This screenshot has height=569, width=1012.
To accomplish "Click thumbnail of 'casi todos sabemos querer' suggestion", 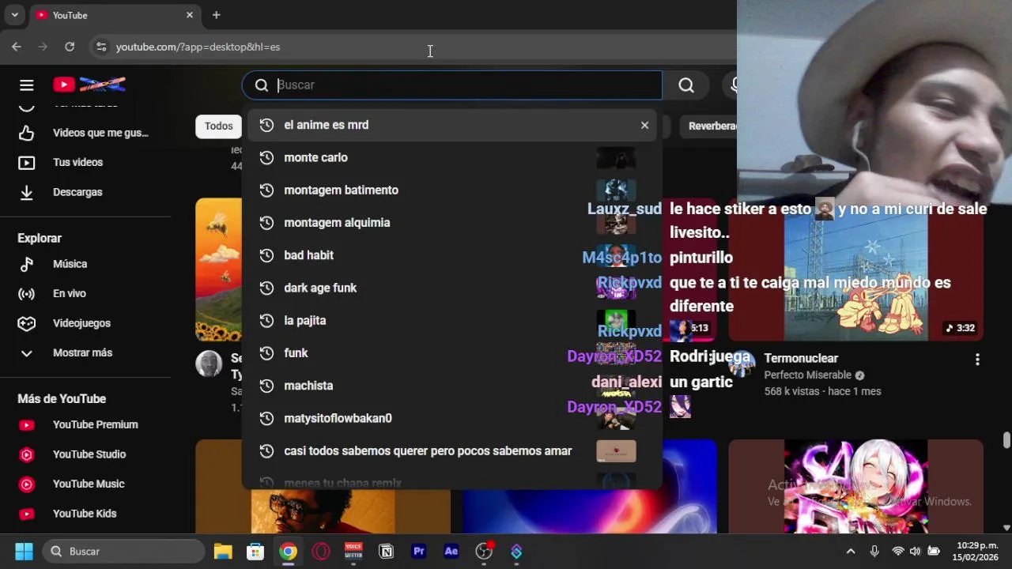I will (x=616, y=450).
